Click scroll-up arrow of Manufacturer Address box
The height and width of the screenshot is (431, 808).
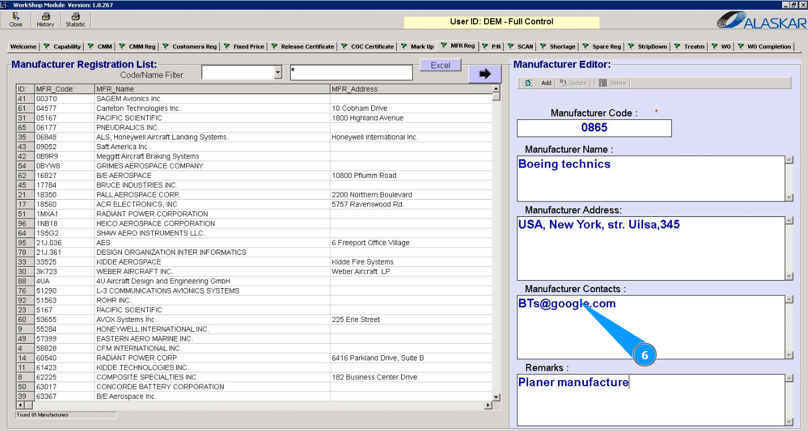point(789,220)
